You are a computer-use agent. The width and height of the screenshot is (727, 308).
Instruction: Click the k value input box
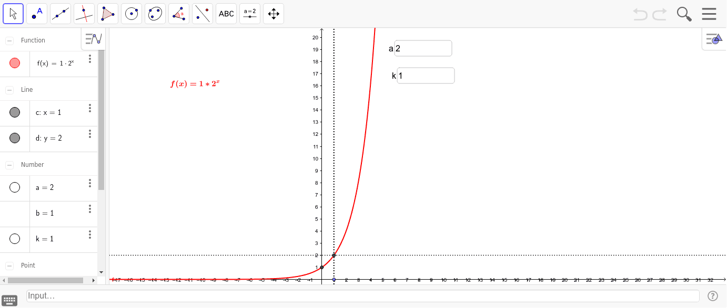[x=426, y=76]
